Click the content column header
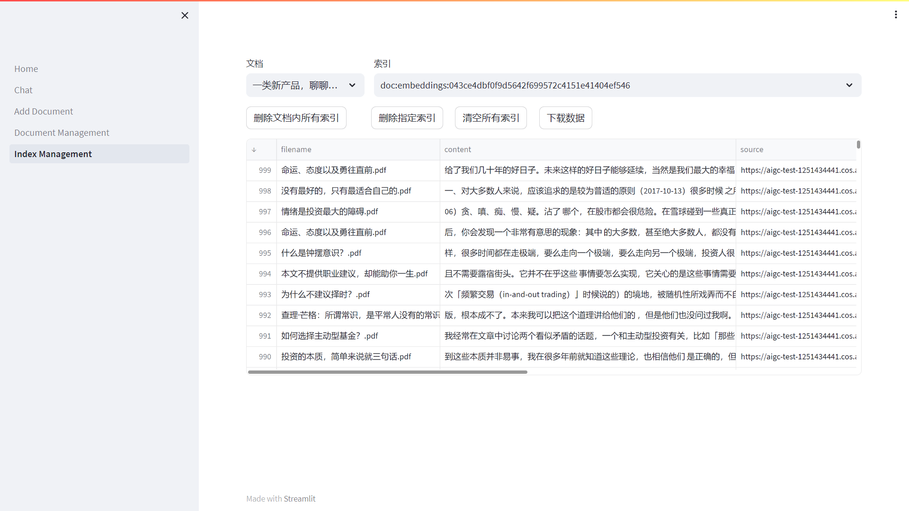 [457, 150]
